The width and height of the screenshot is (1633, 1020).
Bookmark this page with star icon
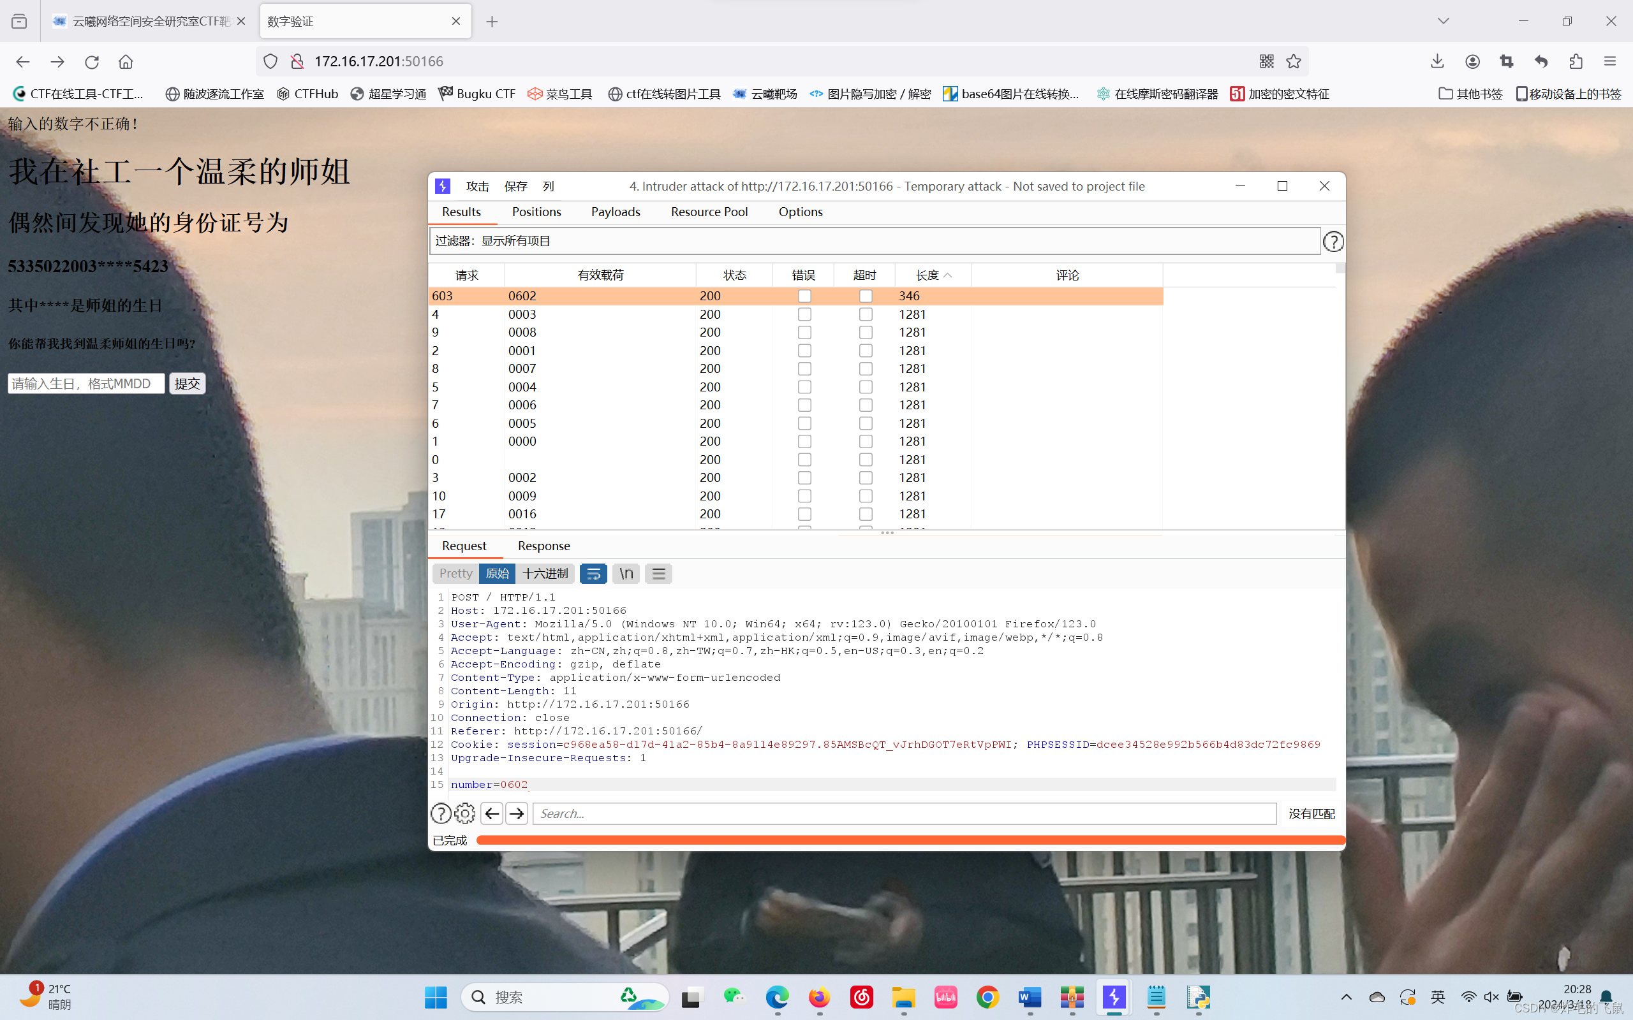click(x=1293, y=61)
